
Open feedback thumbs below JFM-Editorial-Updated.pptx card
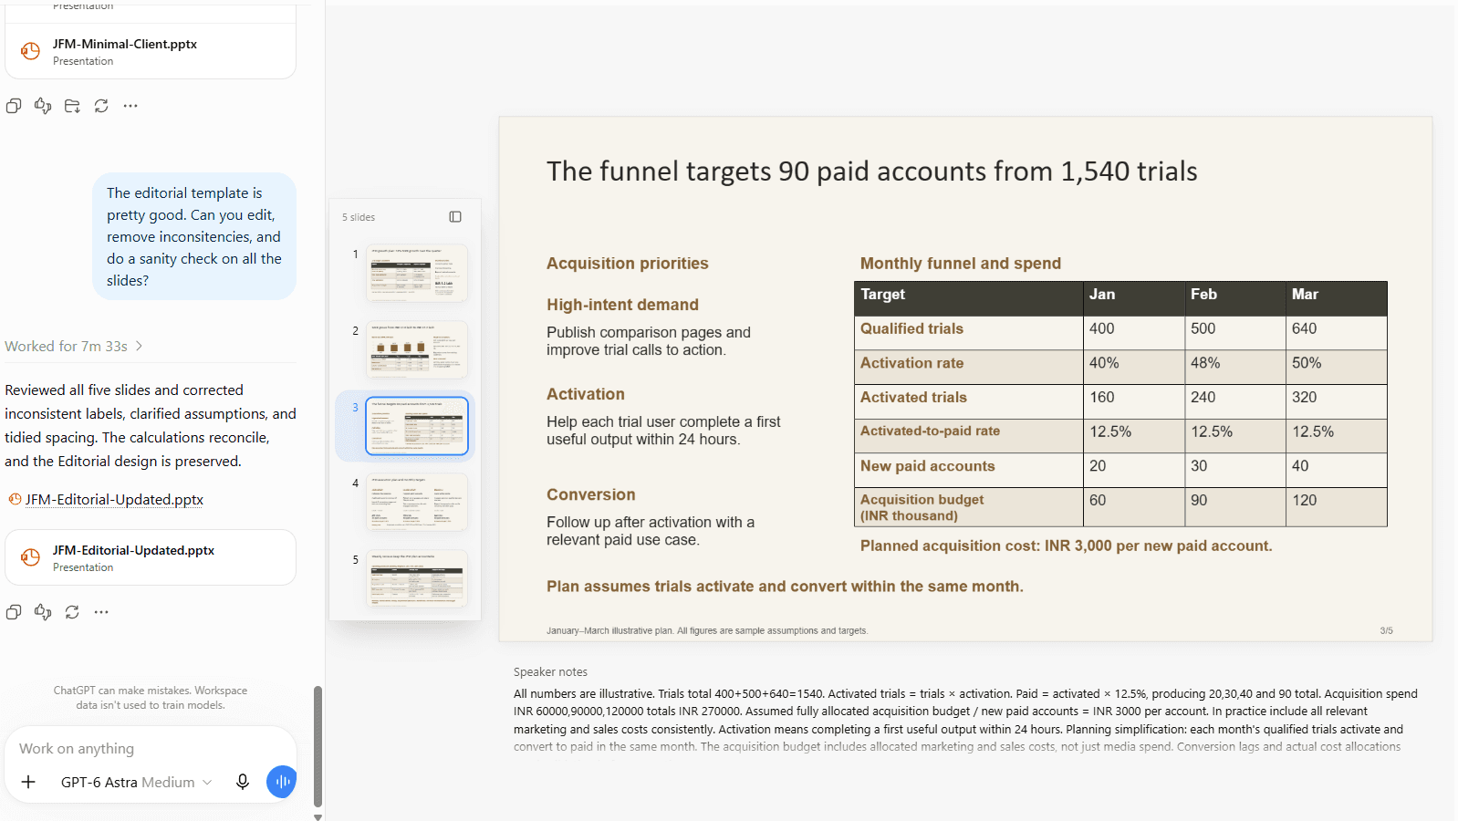(x=43, y=612)
